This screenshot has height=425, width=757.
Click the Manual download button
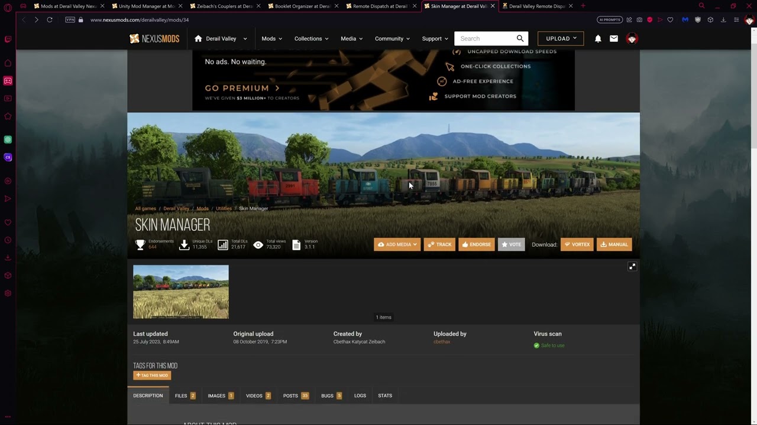coord(614,244)
